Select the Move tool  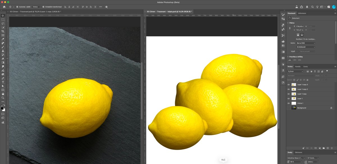point(3,15)
